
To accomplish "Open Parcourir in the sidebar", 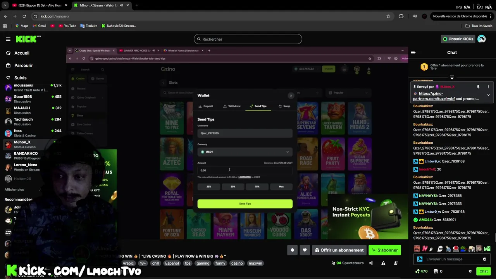I will point(23,65).
